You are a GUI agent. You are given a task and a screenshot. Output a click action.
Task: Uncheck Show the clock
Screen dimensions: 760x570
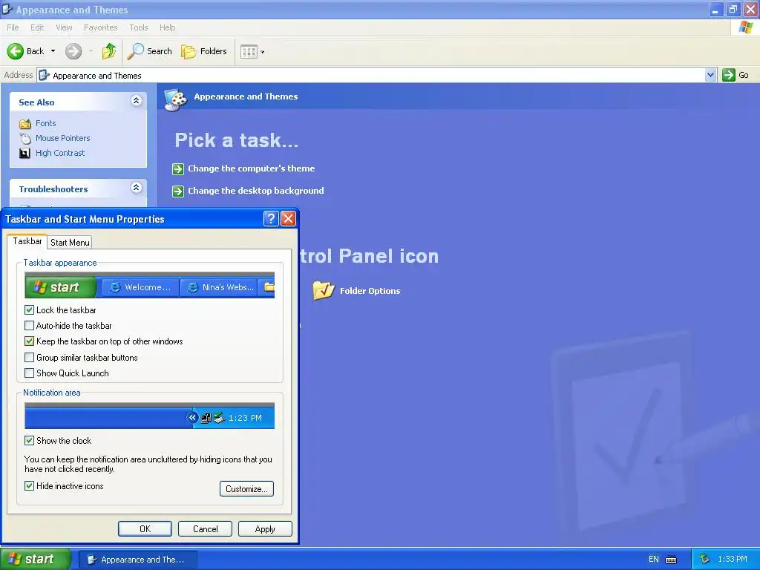pyautogui.click(x=29, y=440)
